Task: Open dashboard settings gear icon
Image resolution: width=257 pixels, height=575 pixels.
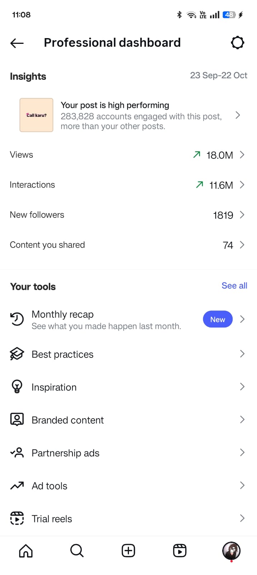Action: [x=237, y=43]
